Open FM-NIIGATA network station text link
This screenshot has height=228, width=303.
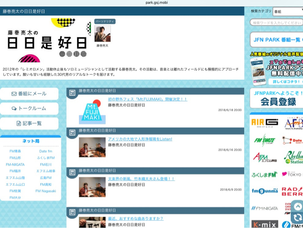point(15,165)
